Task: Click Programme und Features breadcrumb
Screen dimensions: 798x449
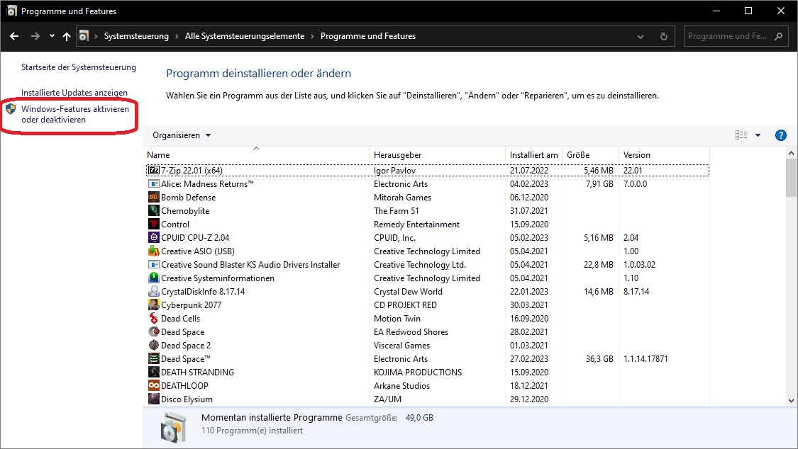Action: (368, 36)
